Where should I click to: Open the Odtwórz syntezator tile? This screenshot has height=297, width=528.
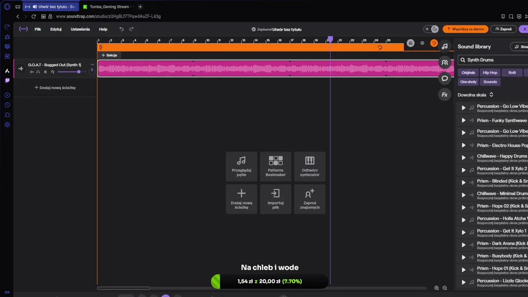[x=310, y=167]
